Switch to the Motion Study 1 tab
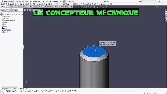This screenshot has width=167, height=94. 23,89
